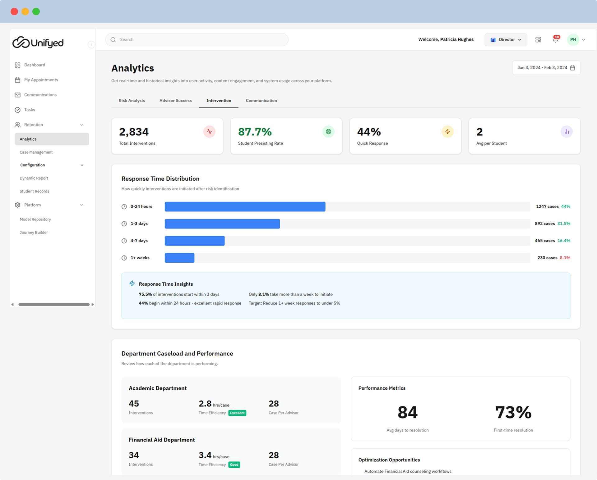Click the 1+ weeks progress bar
597x480 pixels.
[x=347, y=258]
